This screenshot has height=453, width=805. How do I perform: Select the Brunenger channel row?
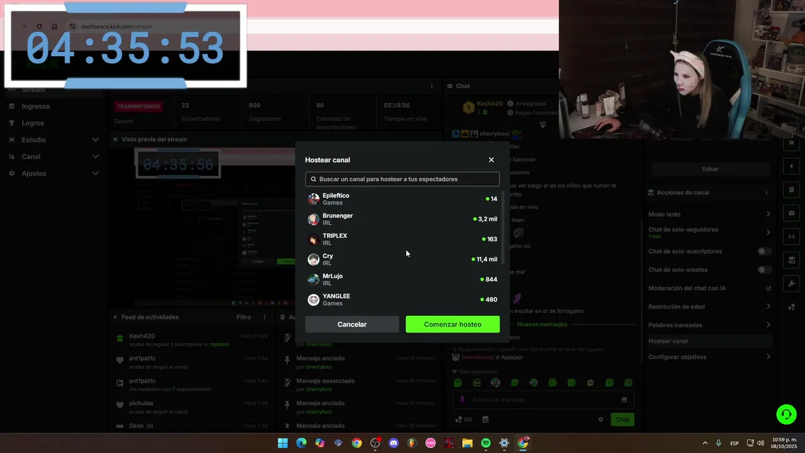tap(402, 219)
